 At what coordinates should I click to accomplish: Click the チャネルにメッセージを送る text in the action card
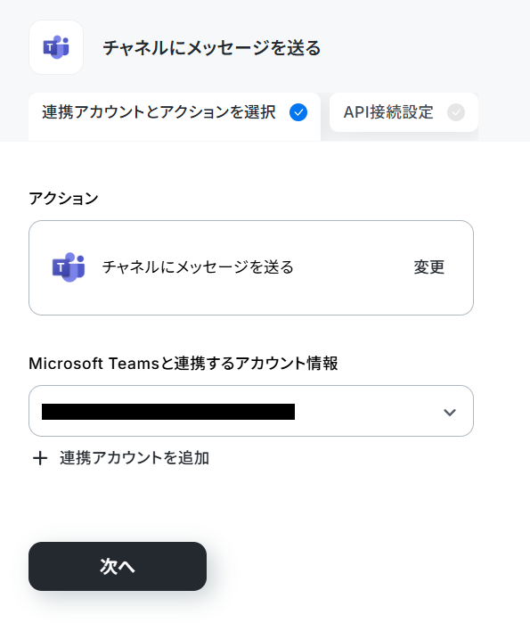(x=198, y=267)
